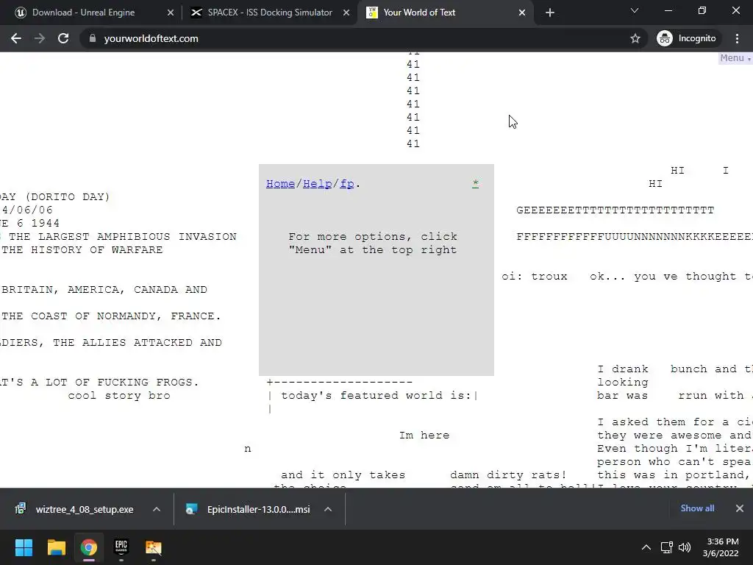Click the browser forward arrow
Viewport: 753px width, 565px height.
(x=40, y=38)
